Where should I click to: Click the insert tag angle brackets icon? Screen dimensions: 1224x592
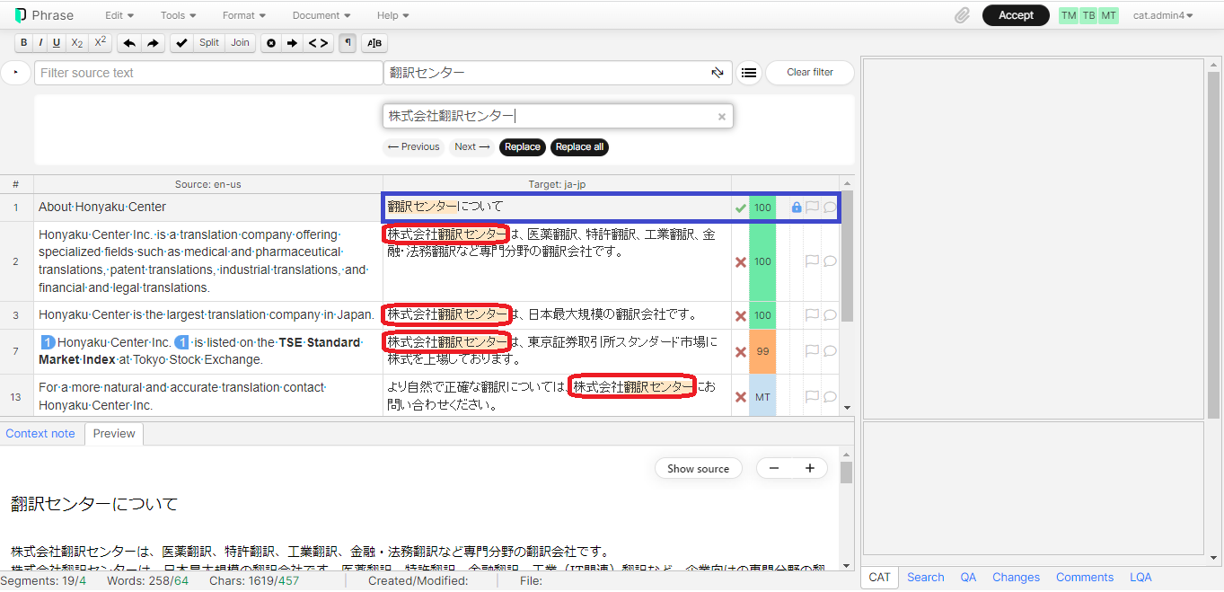(319, 43)
